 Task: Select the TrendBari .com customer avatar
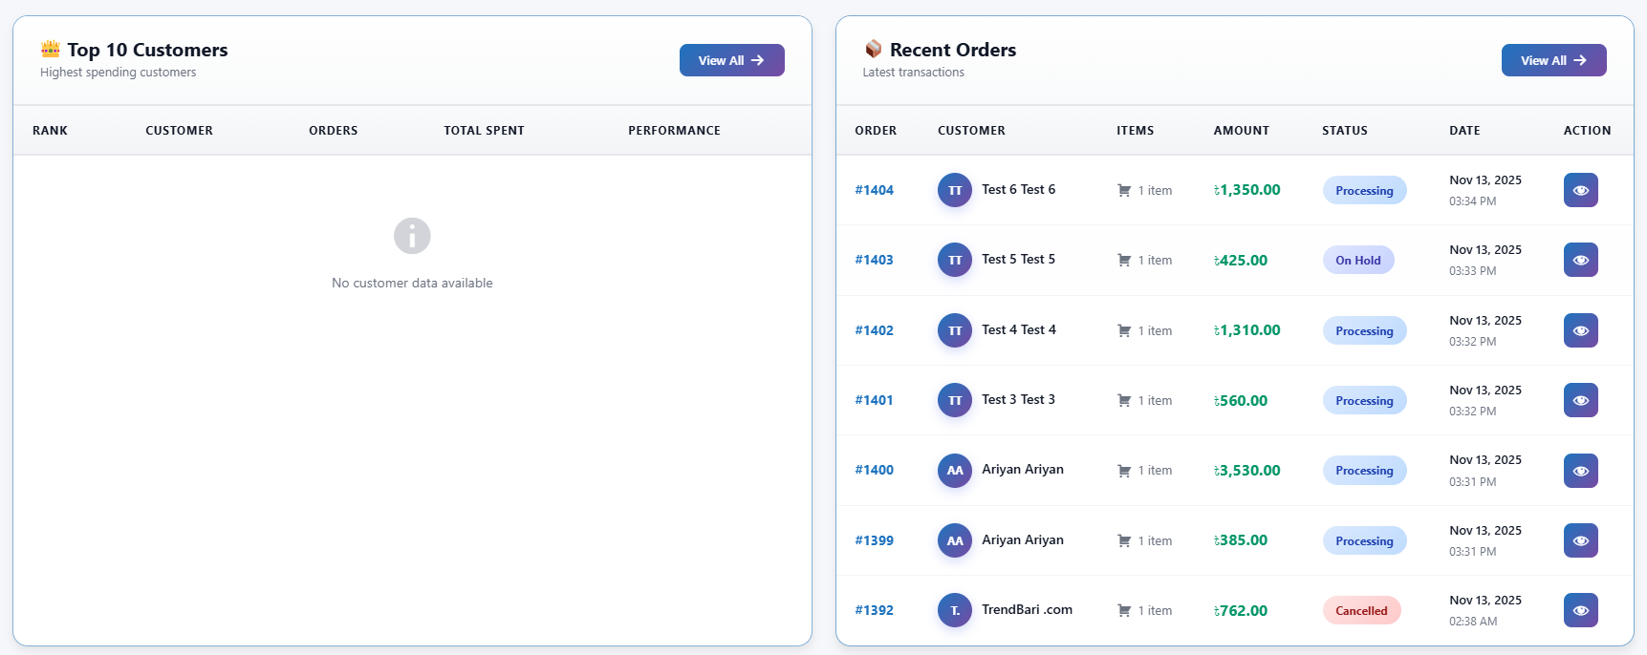pos(954,610)
